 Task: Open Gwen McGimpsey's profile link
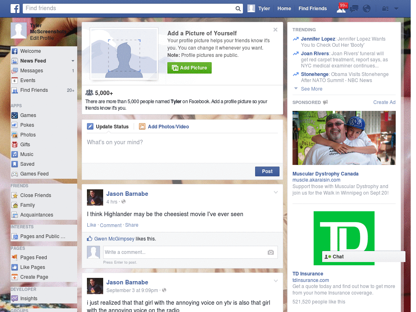click(x=114, y=239)
